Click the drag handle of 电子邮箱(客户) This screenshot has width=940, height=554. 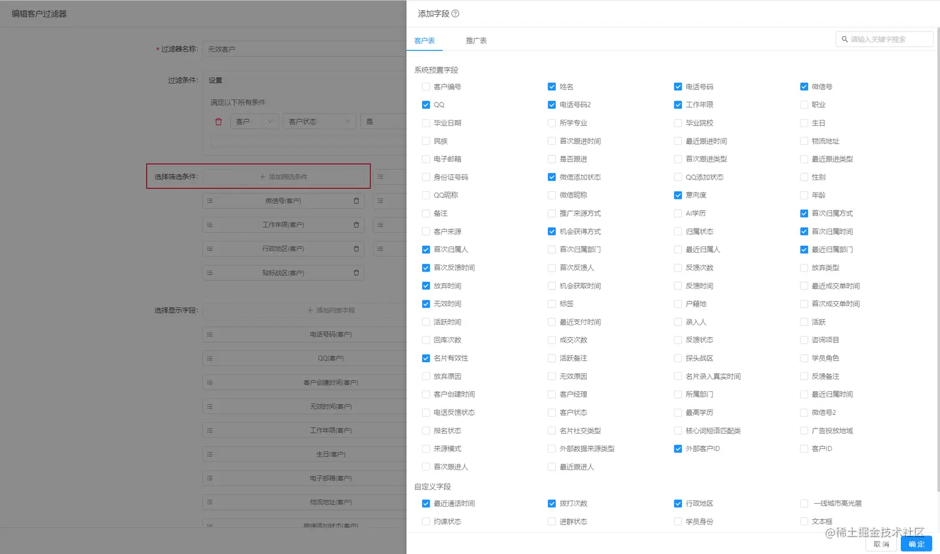pyautogui.click(x=210, y=478)
